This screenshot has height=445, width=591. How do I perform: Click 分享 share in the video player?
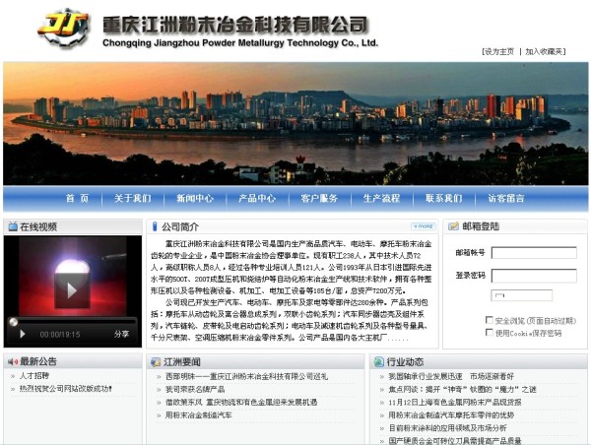(121, 334)
